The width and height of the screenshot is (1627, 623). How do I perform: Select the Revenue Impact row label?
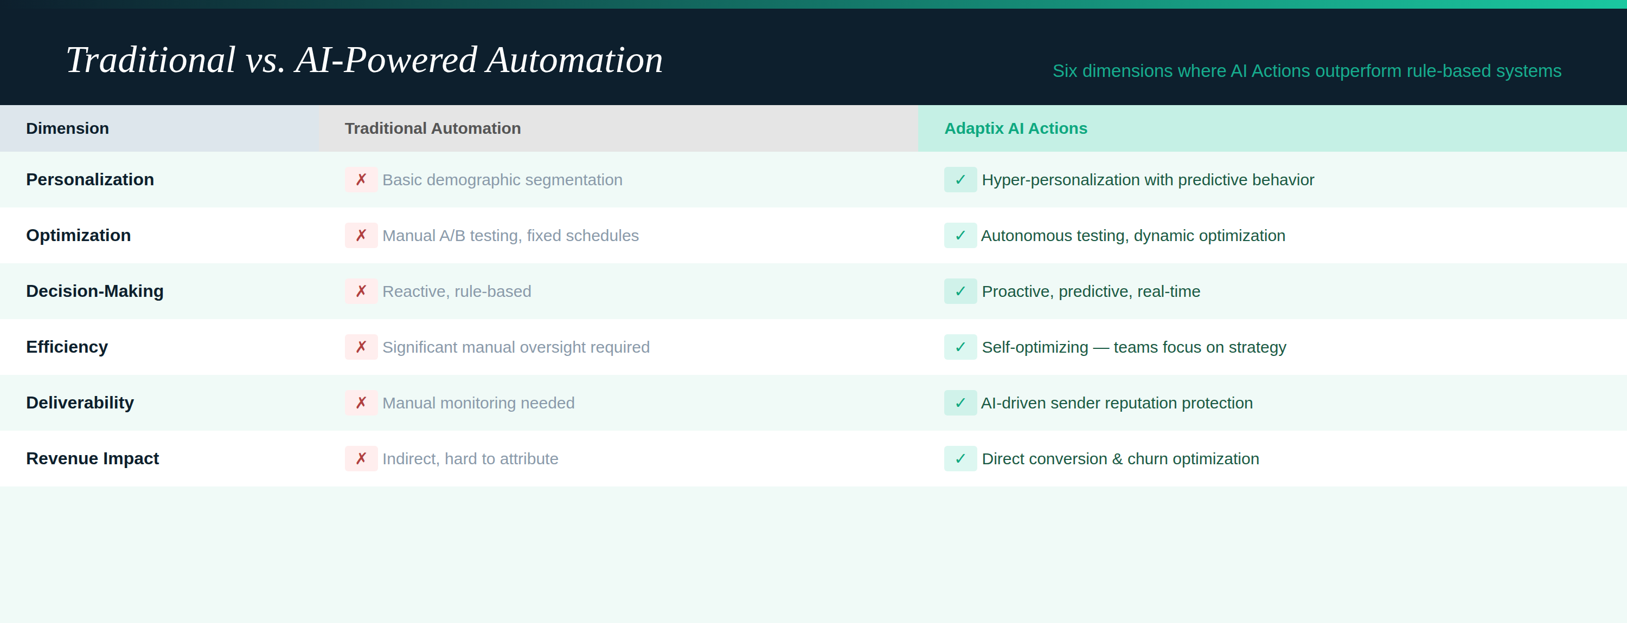[92, 458]
